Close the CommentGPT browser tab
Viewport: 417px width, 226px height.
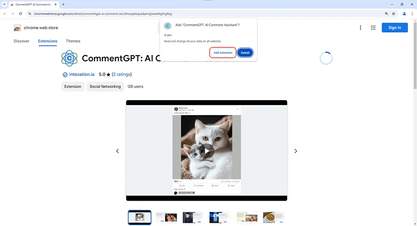(x=55, y=4)
